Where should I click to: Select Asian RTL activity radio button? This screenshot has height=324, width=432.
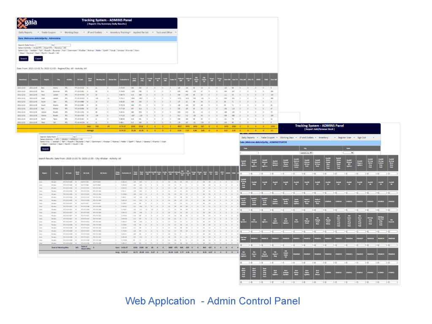[x=43, y=48]
